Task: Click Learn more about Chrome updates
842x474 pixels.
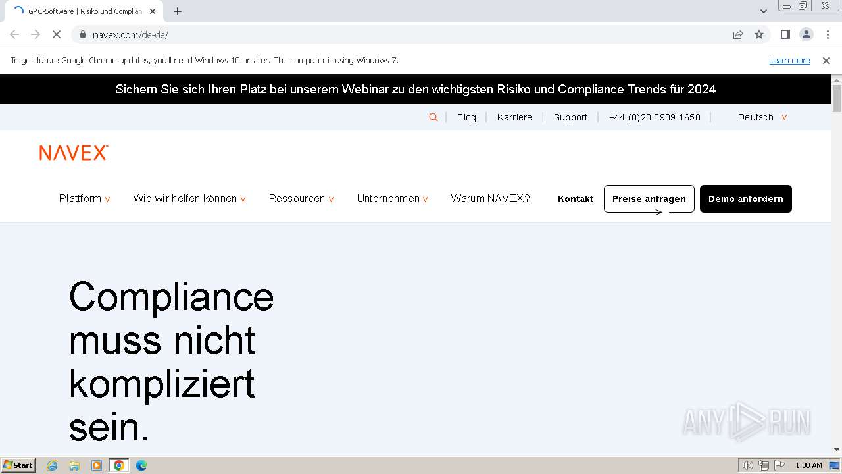Action: (x=789, y=60)
